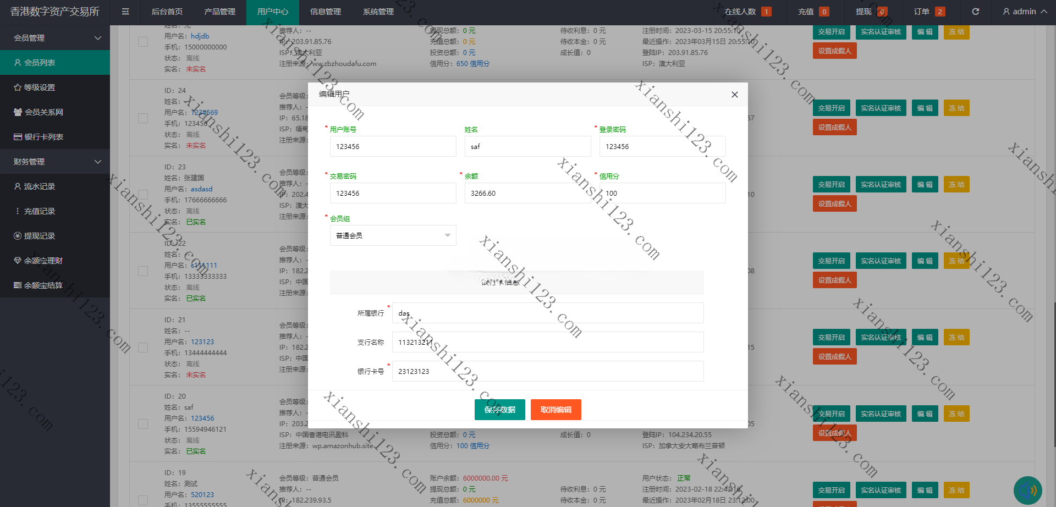Click 设置成假人 for user ID 21
Screen dimensions: 1056x507
[x=834, y=357]
